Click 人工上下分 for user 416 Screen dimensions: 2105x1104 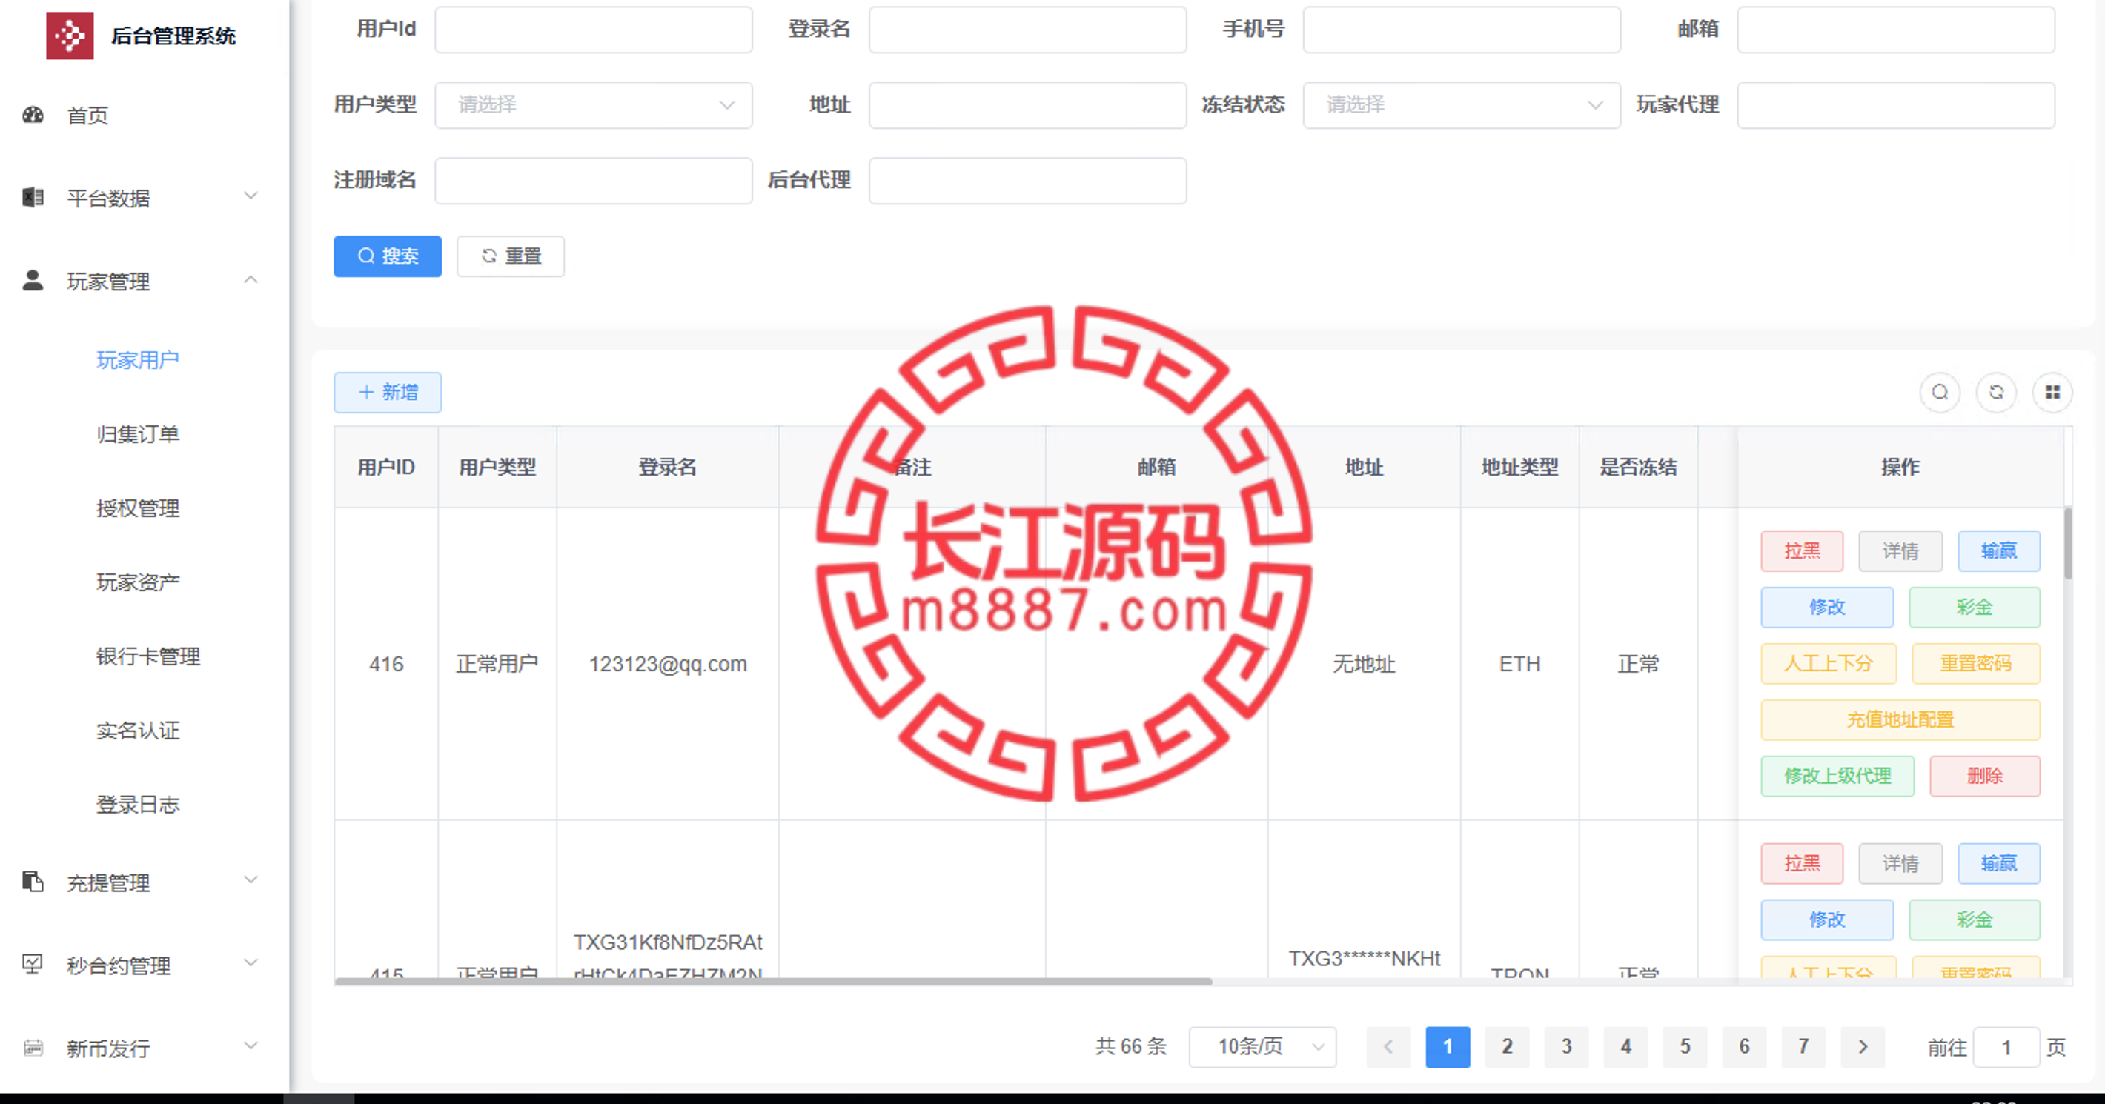coord(1829,664)
